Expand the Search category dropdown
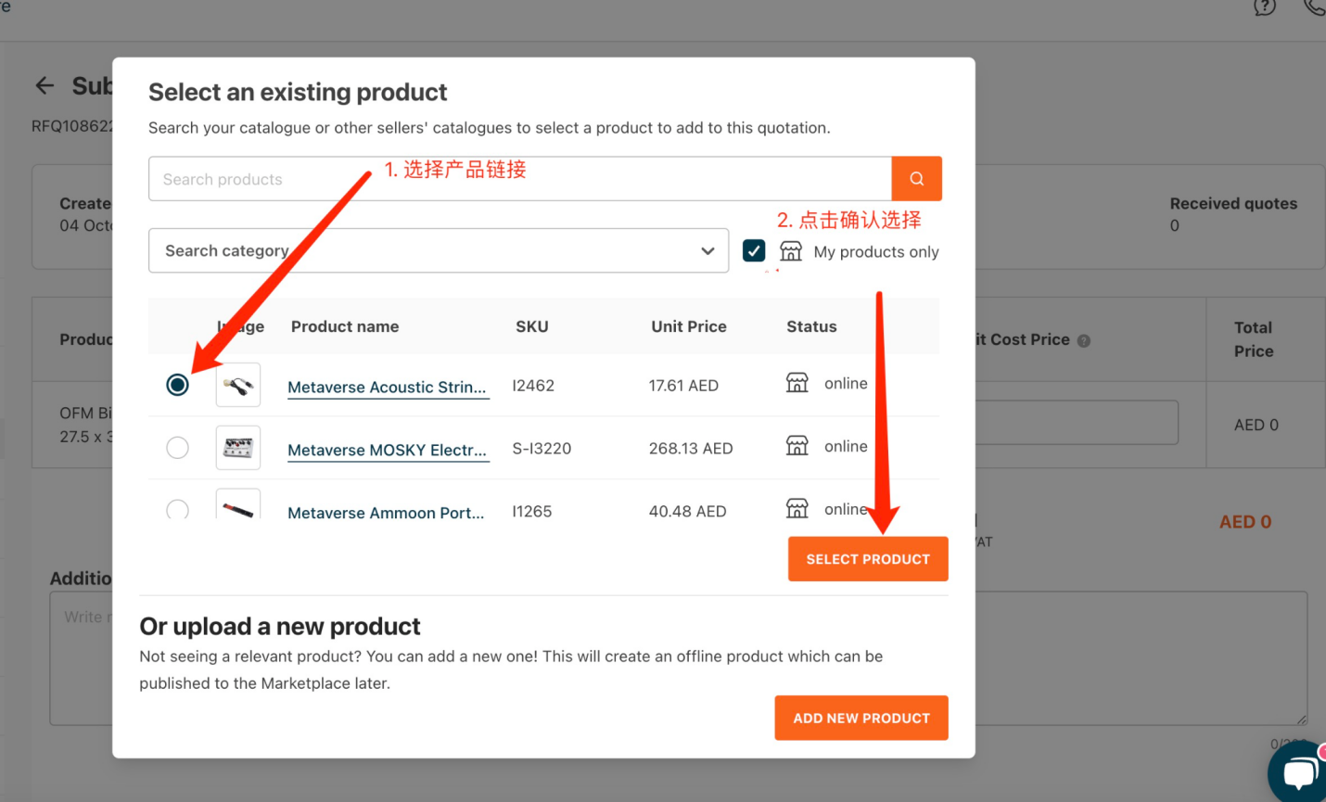Image resolution: width=1326 pixels, height=802 pixels. (x=438, y=251)
